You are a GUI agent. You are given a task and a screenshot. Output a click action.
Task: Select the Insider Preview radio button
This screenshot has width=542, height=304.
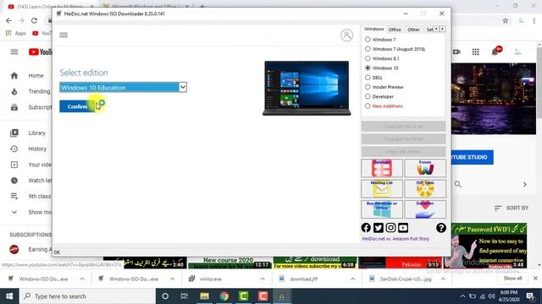(x=368, y=87)
